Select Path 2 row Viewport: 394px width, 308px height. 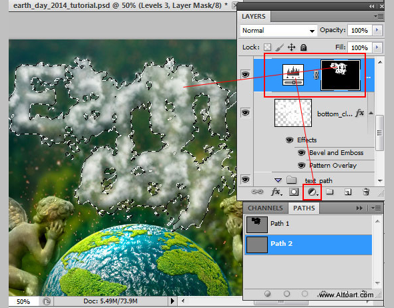309,245
